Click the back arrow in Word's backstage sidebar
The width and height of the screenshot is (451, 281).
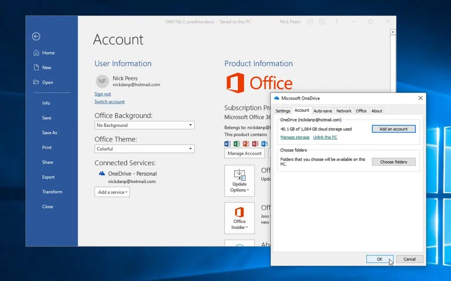(36, 36)
